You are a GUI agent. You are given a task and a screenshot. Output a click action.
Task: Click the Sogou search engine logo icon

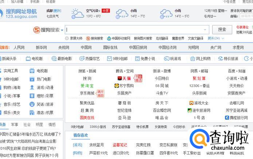click(x=36, y=30)
